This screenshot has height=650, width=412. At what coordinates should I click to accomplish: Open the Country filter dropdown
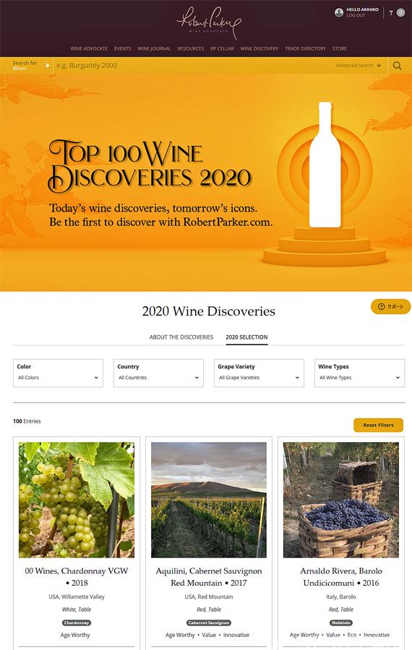(x=158, y=373)
